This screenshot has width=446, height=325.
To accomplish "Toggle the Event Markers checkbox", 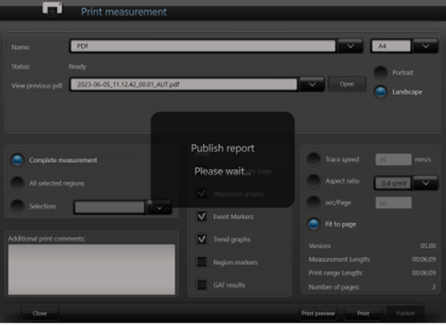I will coord(202,216).
